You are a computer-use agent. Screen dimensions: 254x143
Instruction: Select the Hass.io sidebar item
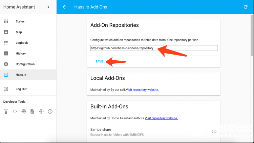point(28,75)
